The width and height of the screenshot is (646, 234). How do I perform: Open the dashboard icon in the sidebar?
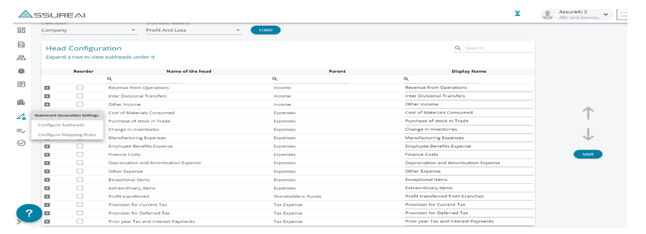pyautogui.click(x=21, y=30)
